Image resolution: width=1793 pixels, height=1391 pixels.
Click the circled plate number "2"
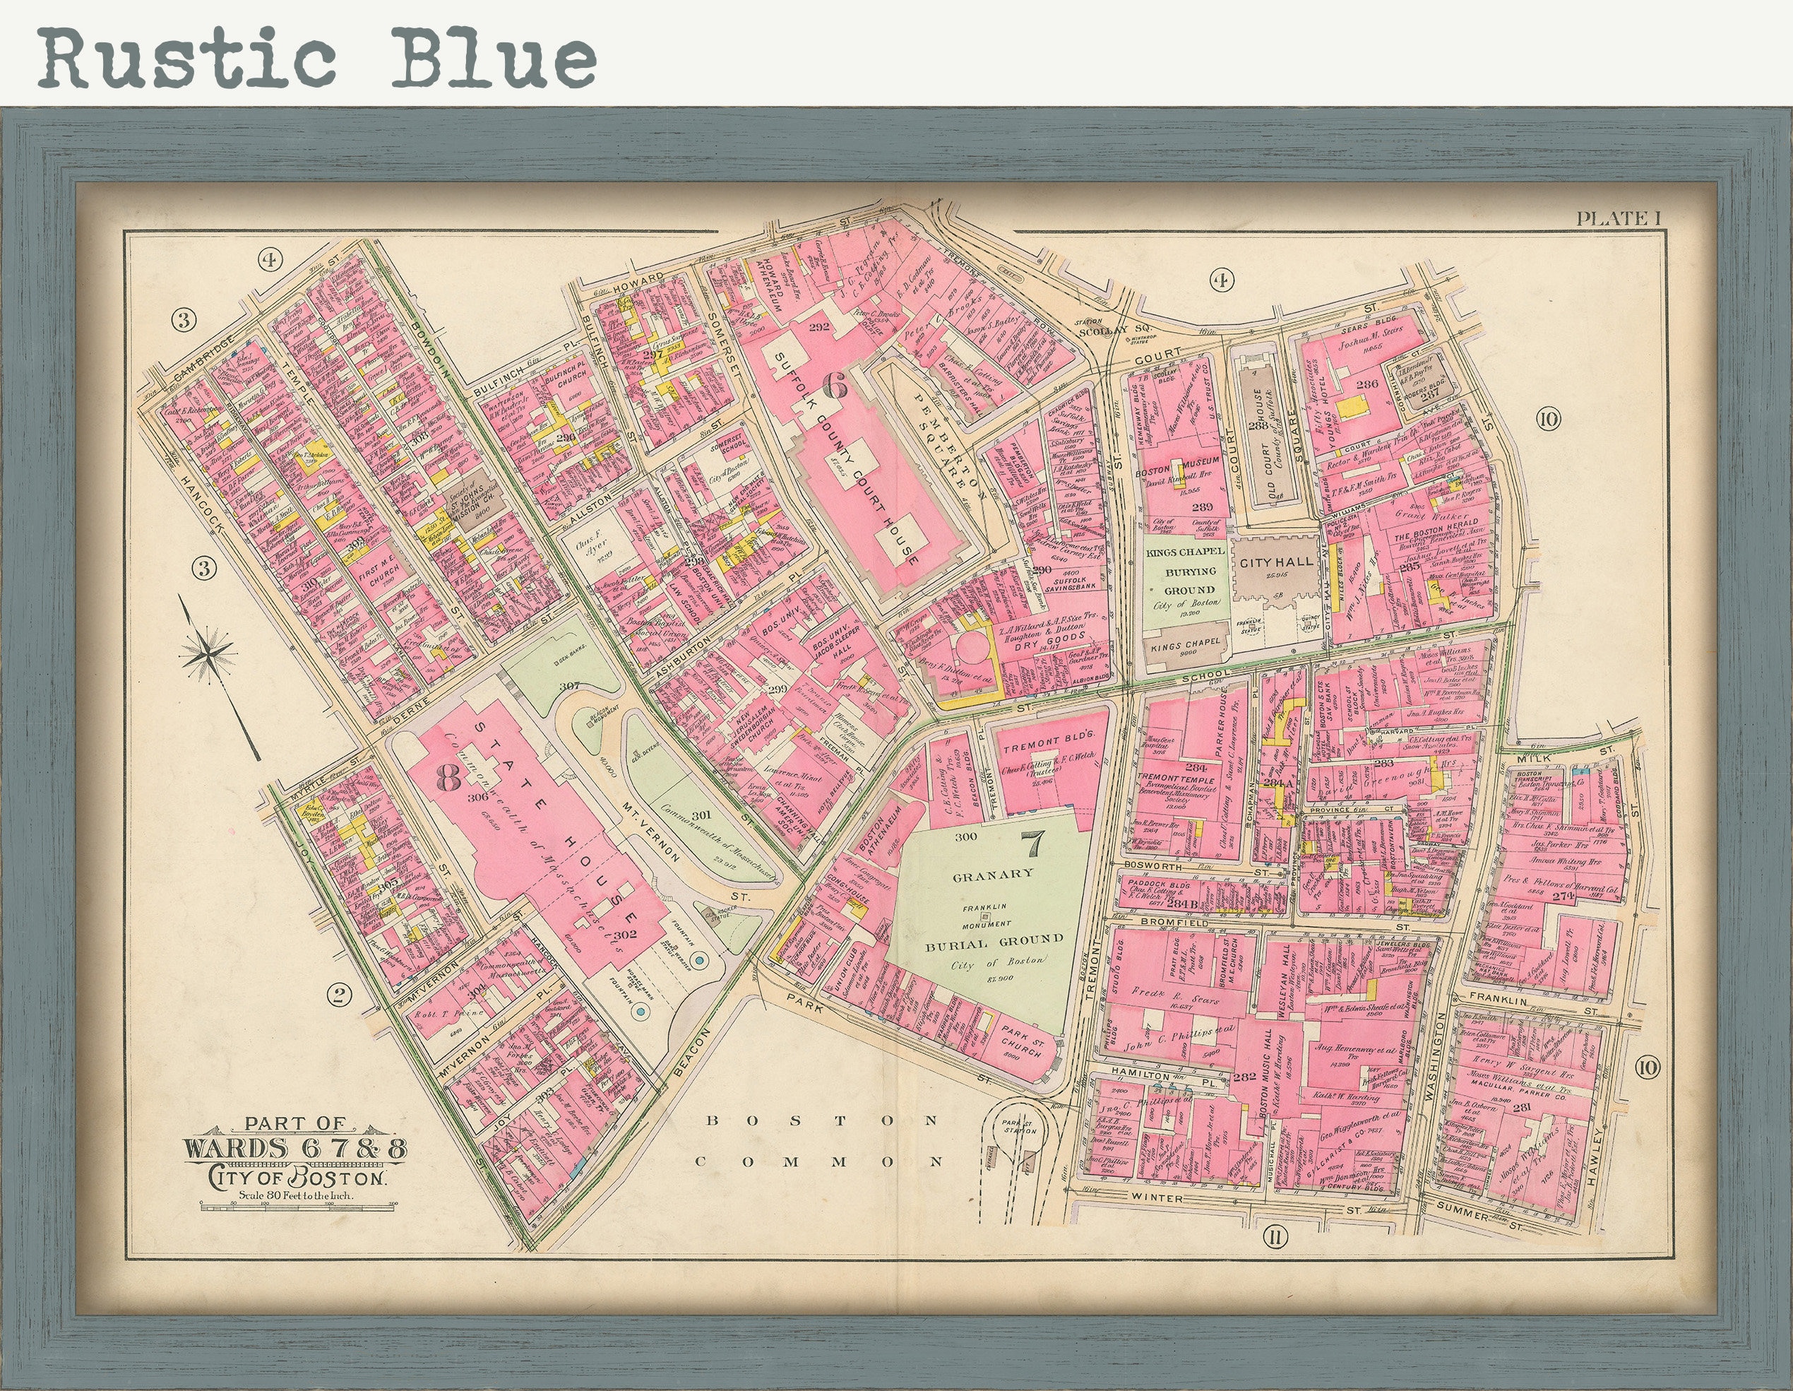point(338,996)
